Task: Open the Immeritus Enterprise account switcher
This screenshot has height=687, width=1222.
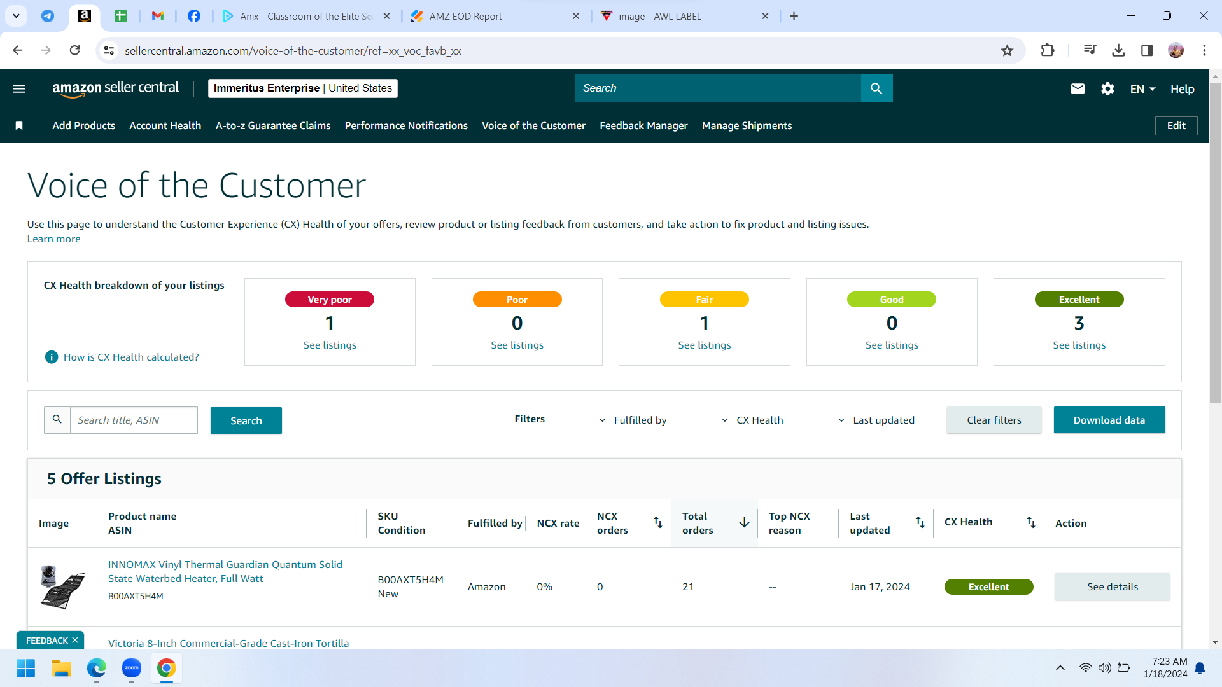Action: coord(303,88)
